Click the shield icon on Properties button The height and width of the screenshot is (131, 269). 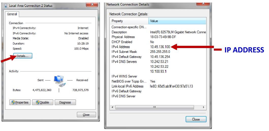point(13,102)
